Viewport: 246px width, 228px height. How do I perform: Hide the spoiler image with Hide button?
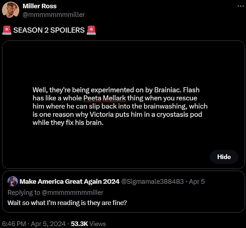pyautogui.click(x=224, y=157)
